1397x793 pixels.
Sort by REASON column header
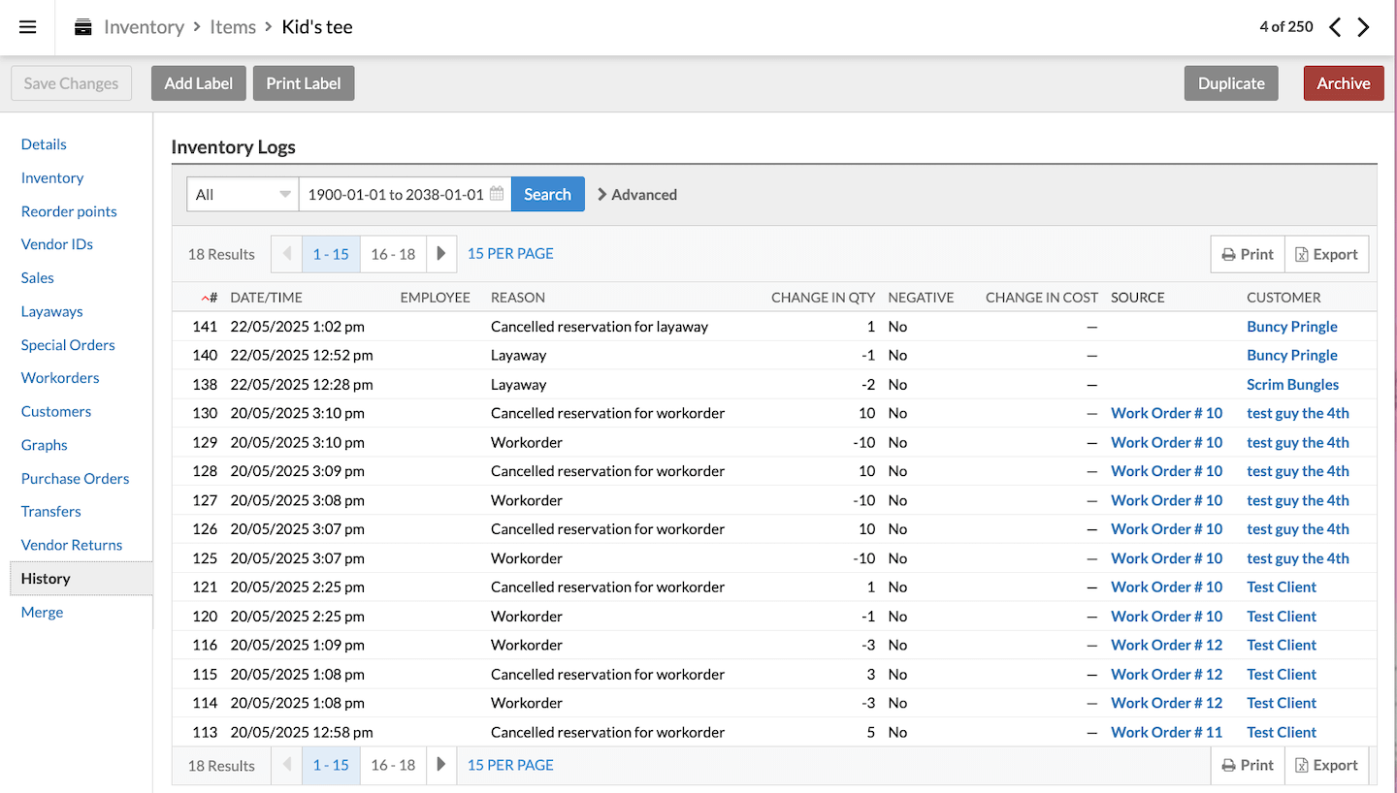click(x=518, y=298)
